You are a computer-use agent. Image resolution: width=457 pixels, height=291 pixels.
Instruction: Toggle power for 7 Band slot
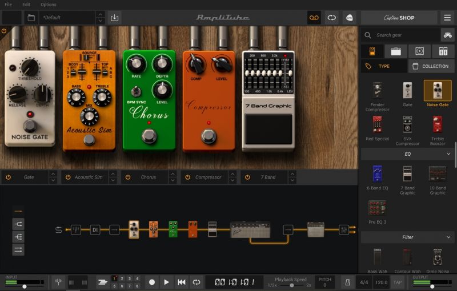pos(247,177)
